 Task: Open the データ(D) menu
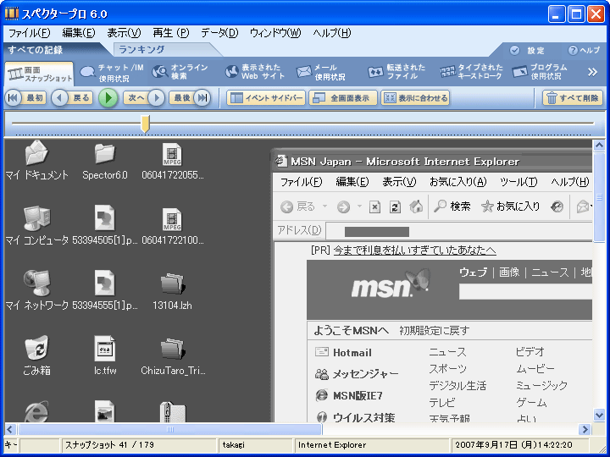[x=219, y=33]
